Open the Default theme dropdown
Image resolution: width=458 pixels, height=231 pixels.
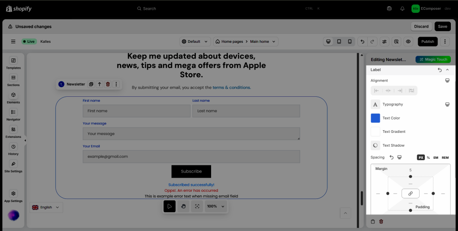tap(195, 41)
